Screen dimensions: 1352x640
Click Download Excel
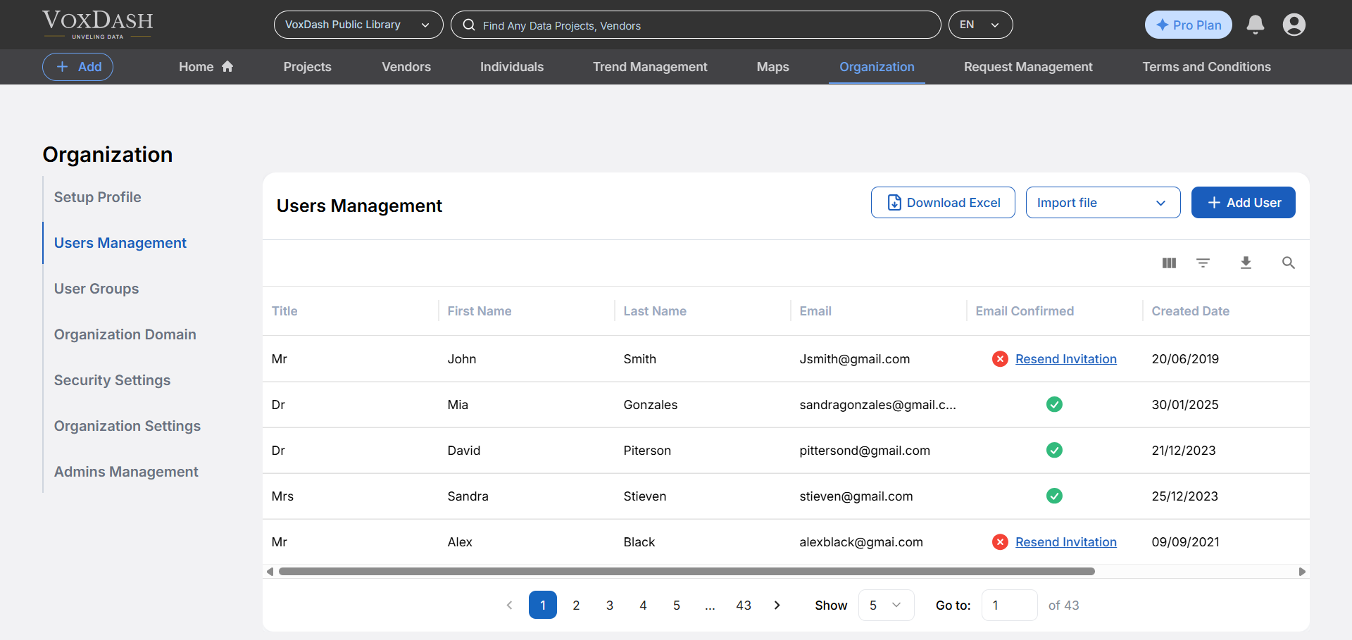[943, 202]
